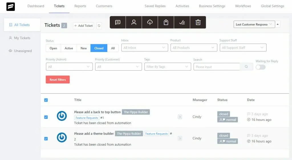292x160 pixels.
Task: Open the All Inbox dropdown
Action: point(145,47)
